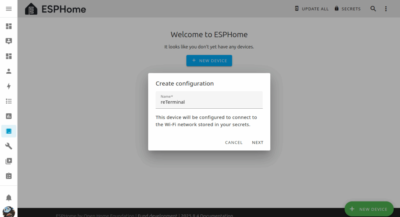Screen dimensions: 400x217
Task: Open the Energy lightning bolt sidebar item
Action: pos(9,86)
